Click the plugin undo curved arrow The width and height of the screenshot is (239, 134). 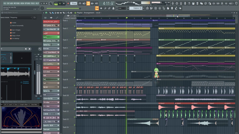point(40,49)
